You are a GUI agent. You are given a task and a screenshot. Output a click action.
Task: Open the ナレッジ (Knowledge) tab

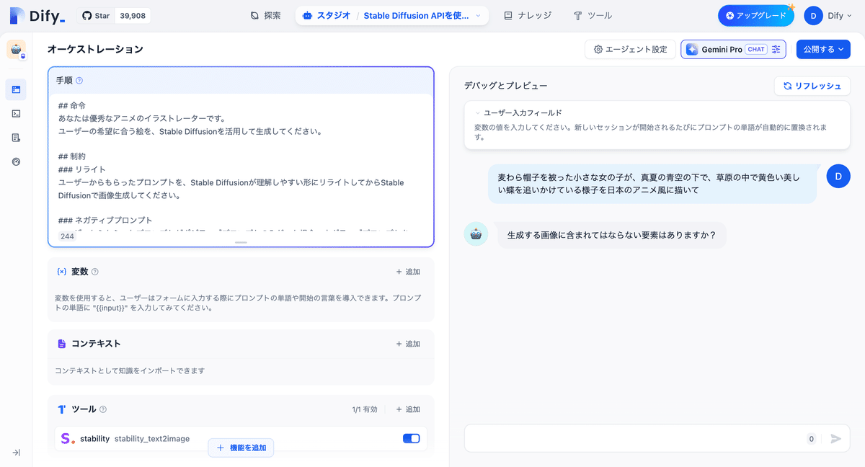click(x=527, y=15)
